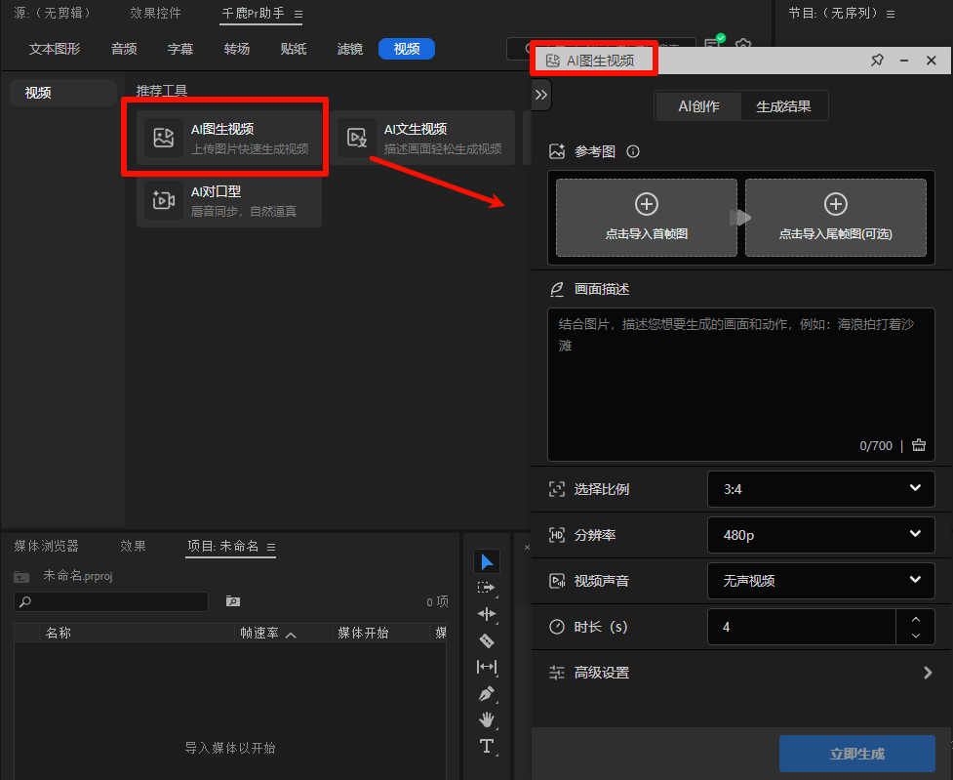Select the Hand tool
Image resolution: width=953 pixels, height=780 pixels.
(488, 719)
